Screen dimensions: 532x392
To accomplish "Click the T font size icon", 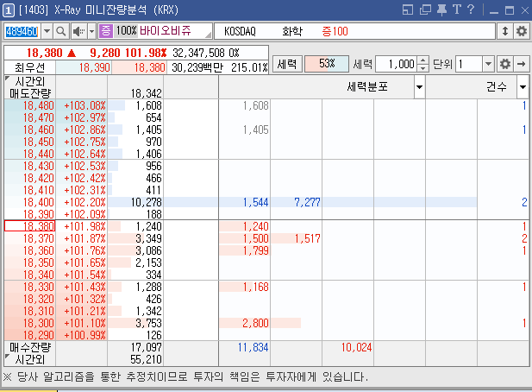I will click(x=457, y=9).
